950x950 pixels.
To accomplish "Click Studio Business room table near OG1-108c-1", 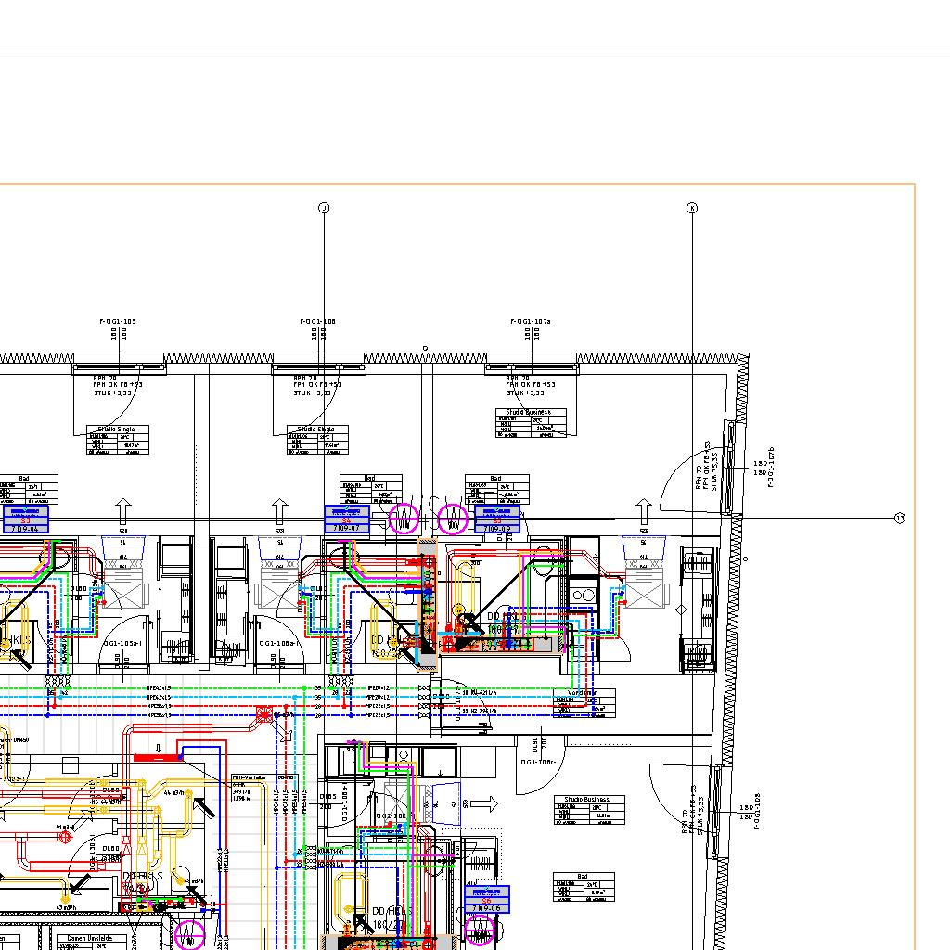I will pyautogui.click(x=589, y=810).
